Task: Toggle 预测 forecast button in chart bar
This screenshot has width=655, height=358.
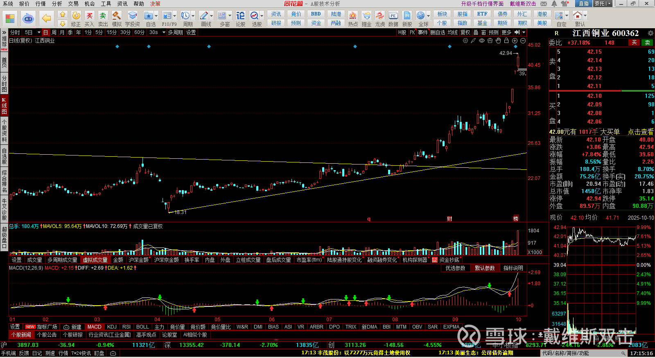Action: (x=494, y=32)
